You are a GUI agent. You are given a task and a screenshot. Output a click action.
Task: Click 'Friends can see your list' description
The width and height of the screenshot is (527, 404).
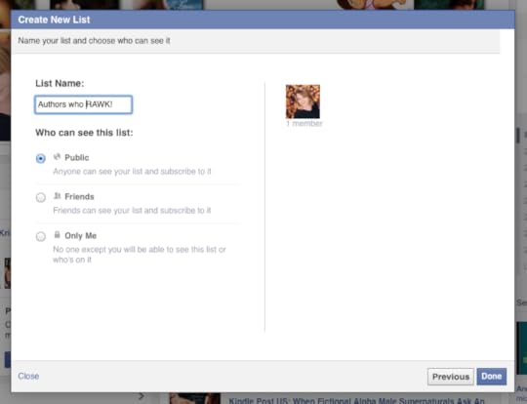132,211
